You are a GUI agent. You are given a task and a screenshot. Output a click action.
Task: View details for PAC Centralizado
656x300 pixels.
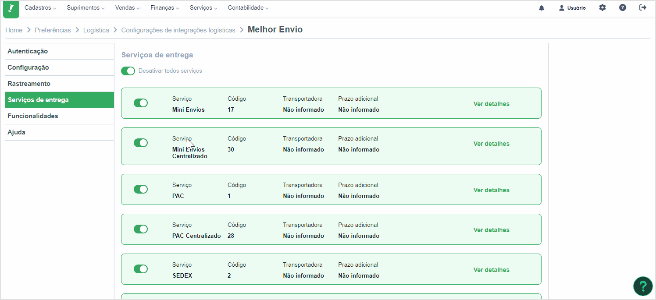pos(491,230)
